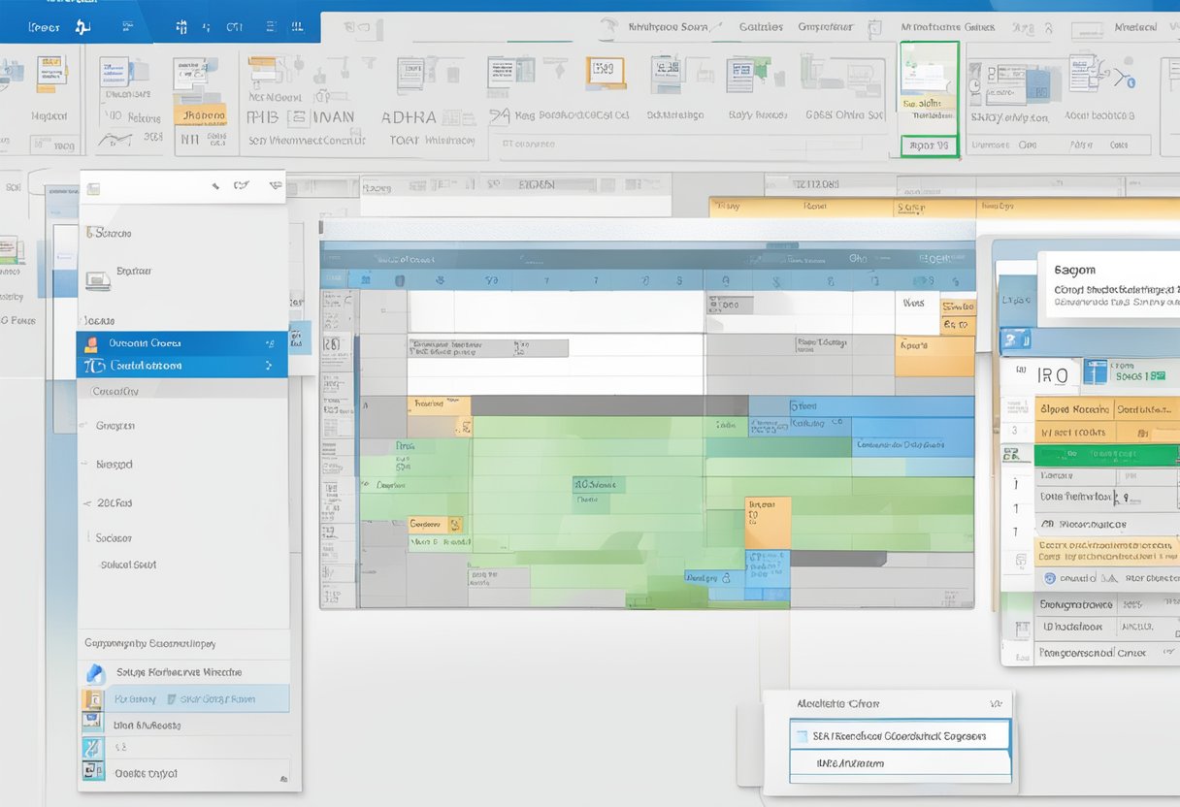Click the orange-bordered icon in the ribbon
The height and width of the screenshot is (807, 1180).
[x=605, y=72]
